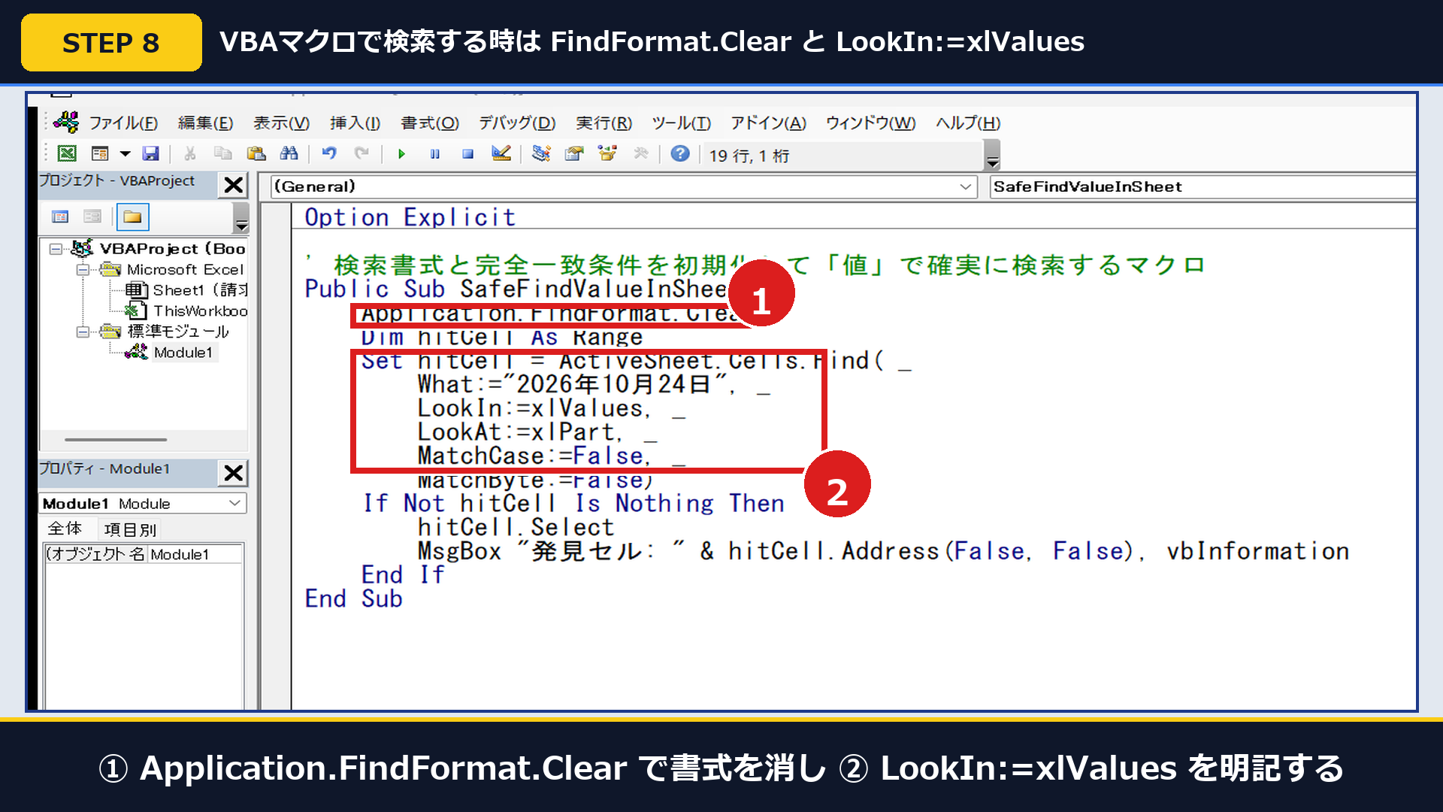
Task: Open the ファイル(F) menu
Action: point(123,123)
